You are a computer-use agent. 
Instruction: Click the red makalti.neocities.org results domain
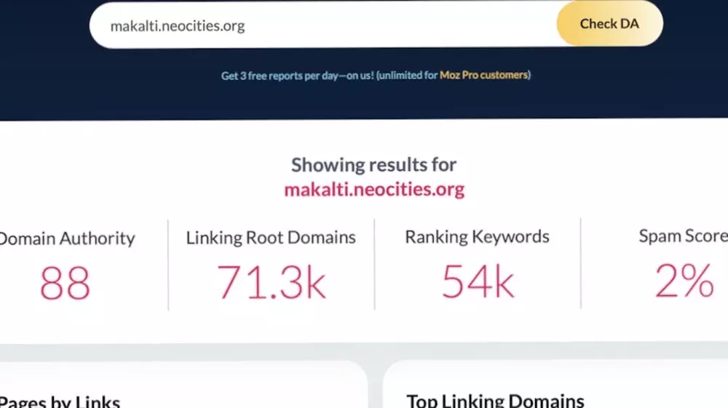click(373, 190)
